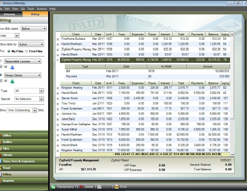247x191 pixels.
Task: Click the Amount header in transaction detail
Action: click(208, 66)
